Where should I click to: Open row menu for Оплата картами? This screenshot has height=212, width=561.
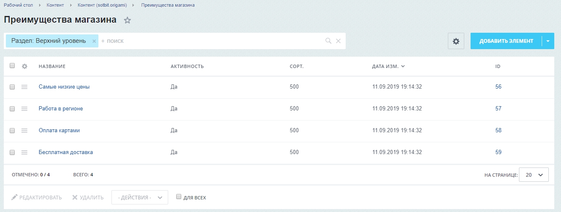pyautogui.click(x=24, y=131)
